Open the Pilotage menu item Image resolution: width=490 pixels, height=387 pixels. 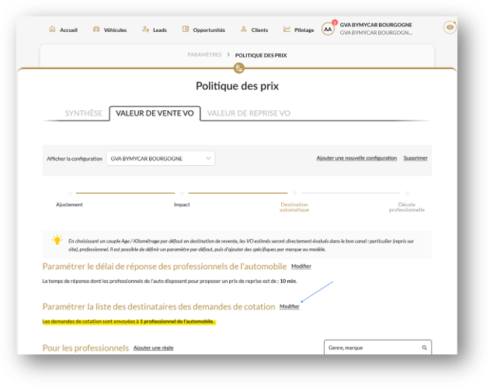pos(304,30)
